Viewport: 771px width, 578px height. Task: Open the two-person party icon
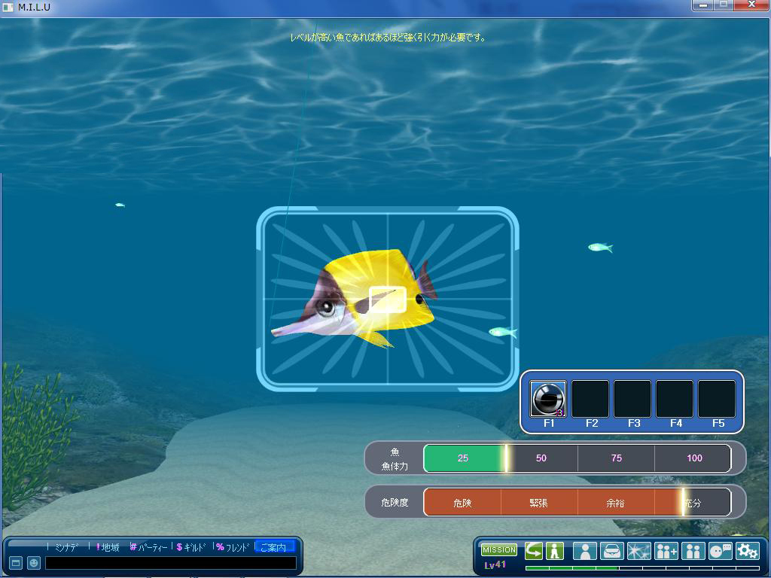pos(693,551)
